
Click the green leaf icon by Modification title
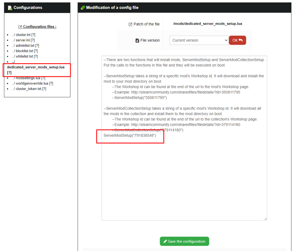pyautogui.click(x=83, y=8)
